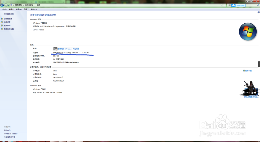Select the 查看有关计算机的基本信息 heading
Image resolution: width=260 pixels, height=142 pixels.
(x=43, y=15)
